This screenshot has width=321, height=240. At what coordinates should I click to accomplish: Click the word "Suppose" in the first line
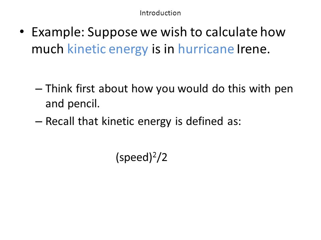(x=112, y=32)
